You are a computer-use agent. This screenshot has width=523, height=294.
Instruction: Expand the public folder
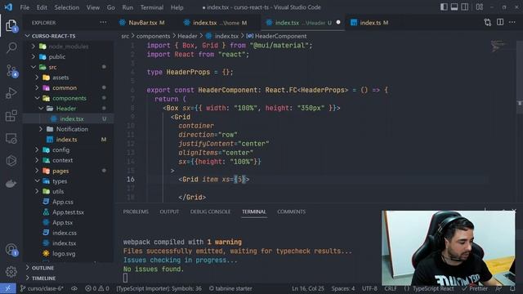pyautogui.click(x=34, y=56)
